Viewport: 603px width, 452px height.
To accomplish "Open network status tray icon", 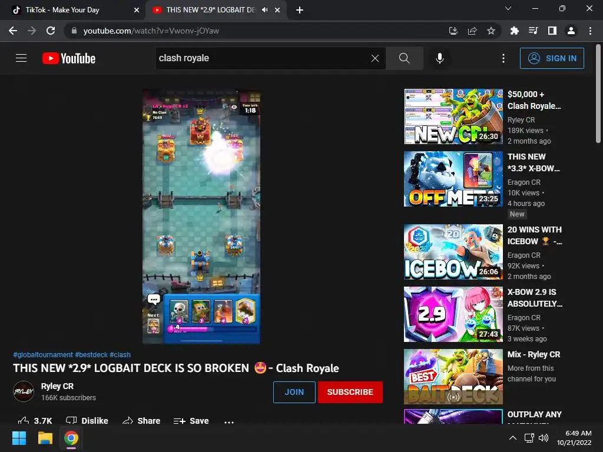I will point(529,437).
